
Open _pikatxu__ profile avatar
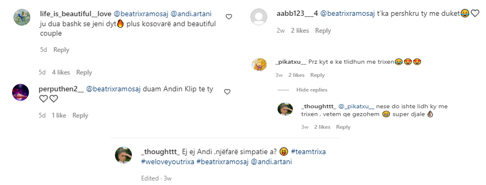pyautogui.click(x=259, y=64)
